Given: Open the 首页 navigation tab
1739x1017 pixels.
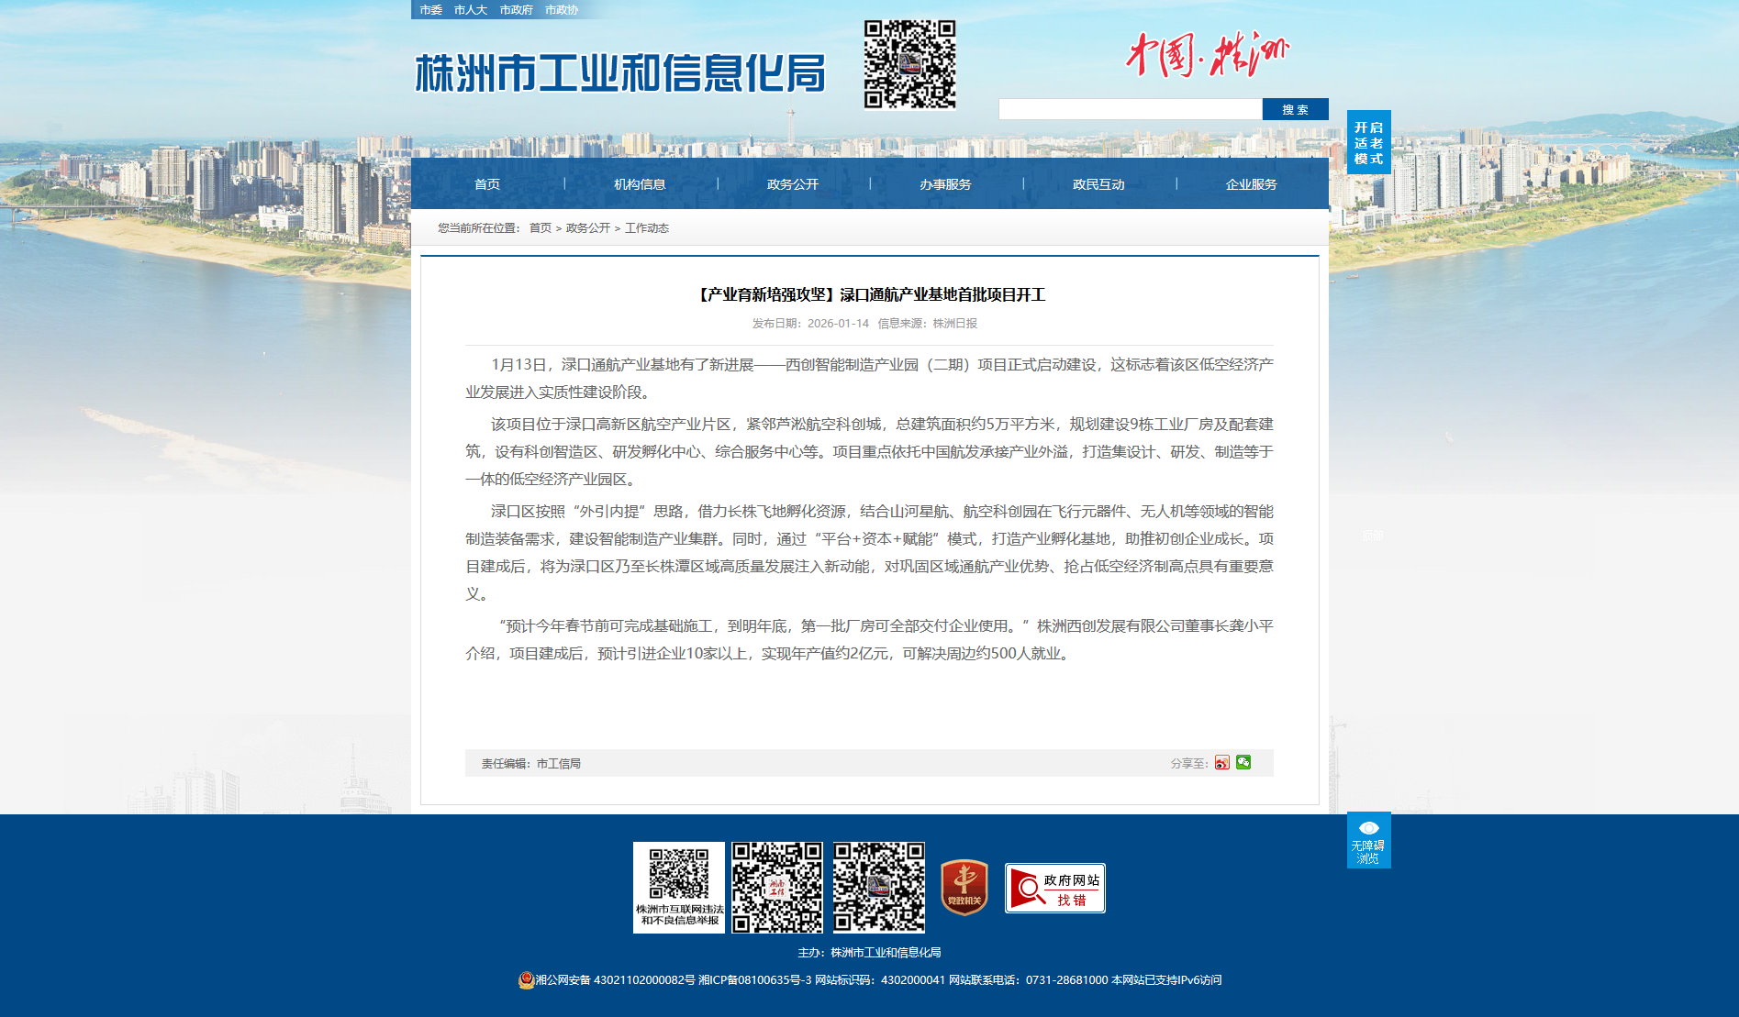Looking at the screenshot, I should [487, 184].
